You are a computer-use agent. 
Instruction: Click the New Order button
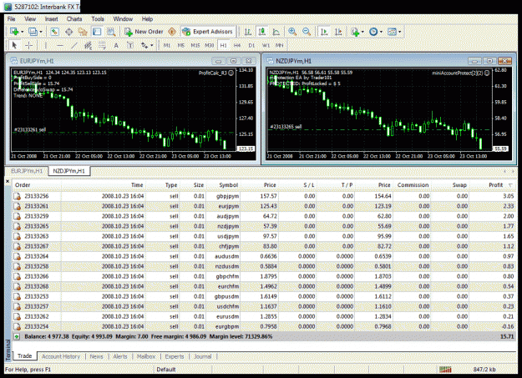point(144,32)
